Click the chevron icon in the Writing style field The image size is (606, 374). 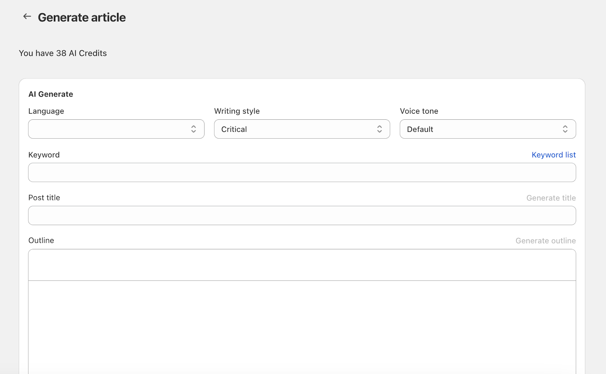point(379,129)
